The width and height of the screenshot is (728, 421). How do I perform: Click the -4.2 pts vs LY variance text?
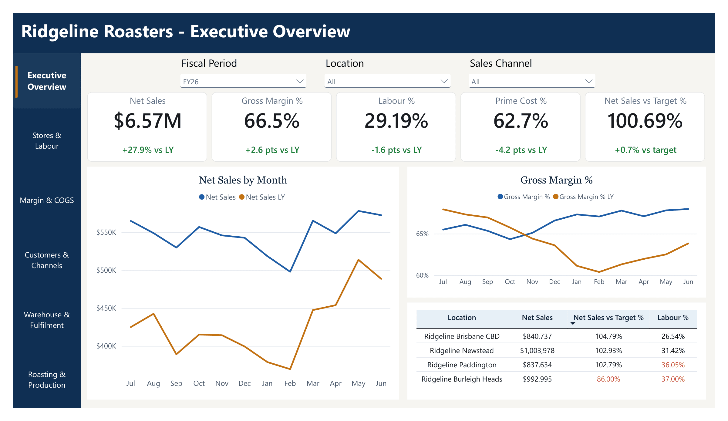tap(521, 150)
